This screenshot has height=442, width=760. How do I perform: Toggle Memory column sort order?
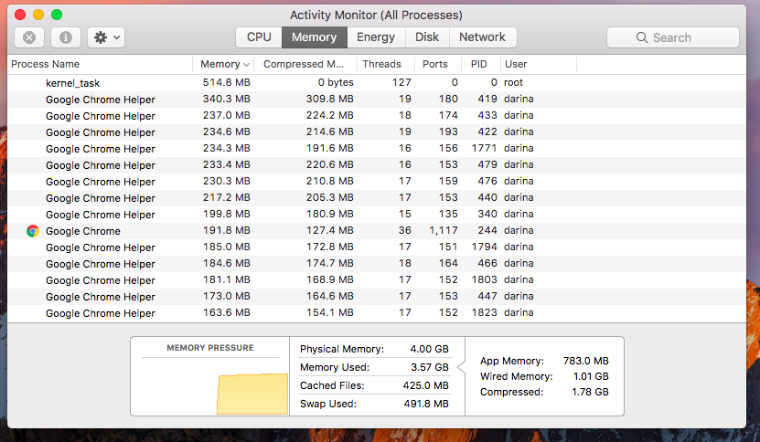pos(223,64)
